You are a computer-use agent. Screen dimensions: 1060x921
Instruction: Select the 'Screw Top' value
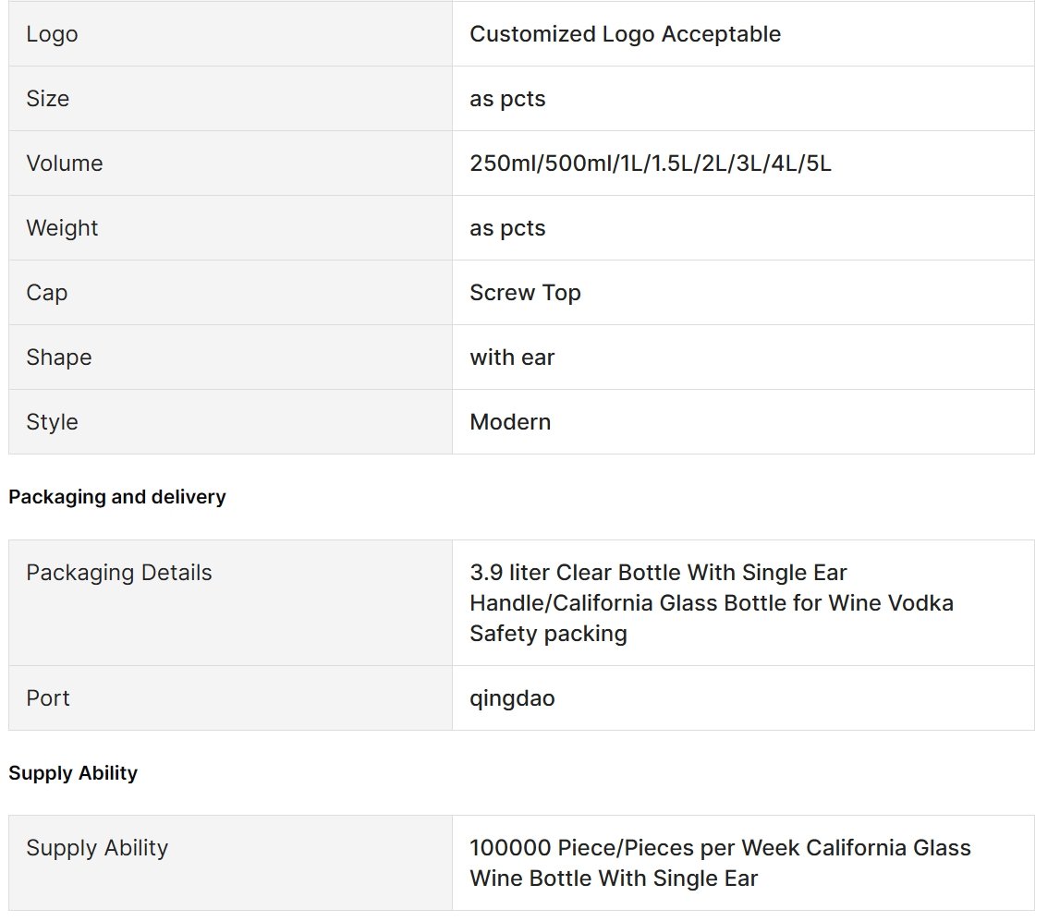pos(525,293)
